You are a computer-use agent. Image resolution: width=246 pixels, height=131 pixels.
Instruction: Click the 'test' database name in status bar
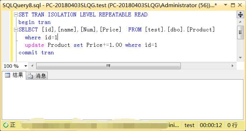189,125
